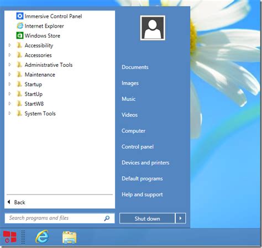
Task: Launch Internet Explorer from the programs list
Action: [44, 26]
